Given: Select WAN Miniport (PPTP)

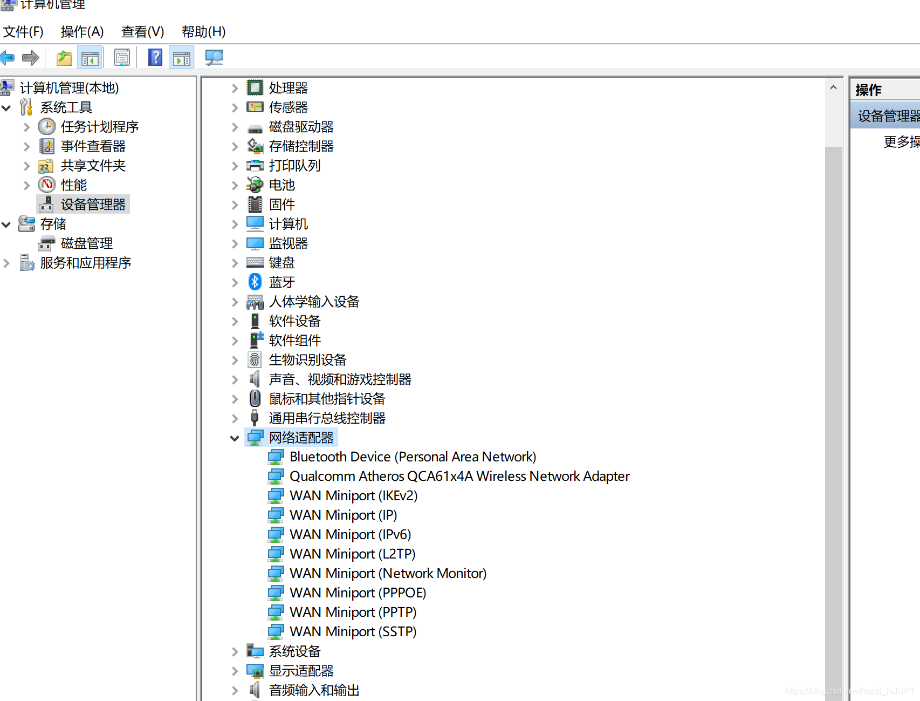Looking at the screenshot, I should coord(353,612).
